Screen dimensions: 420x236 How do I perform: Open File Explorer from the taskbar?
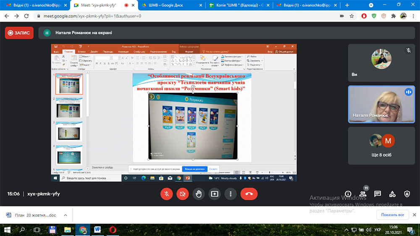point(68,230)
